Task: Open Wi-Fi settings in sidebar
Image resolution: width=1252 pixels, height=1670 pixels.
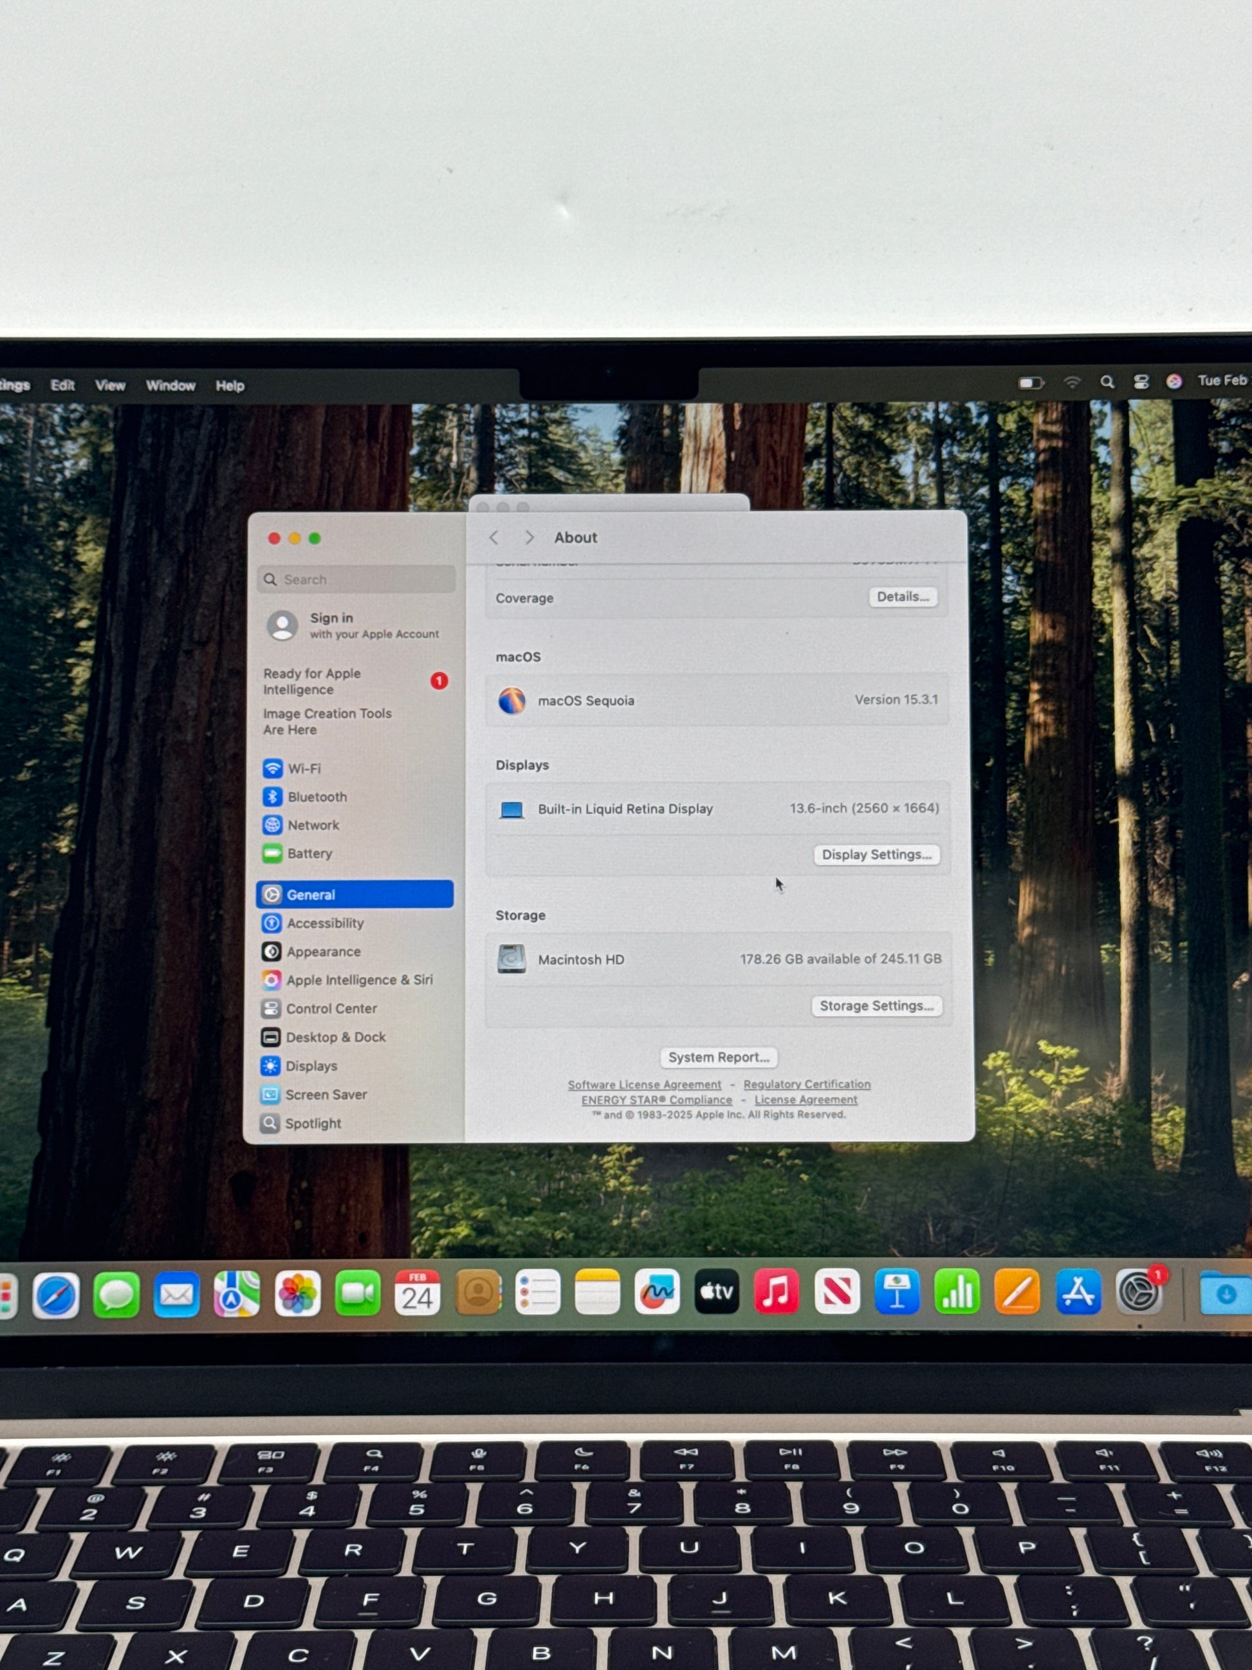Action: coord(304,768)
